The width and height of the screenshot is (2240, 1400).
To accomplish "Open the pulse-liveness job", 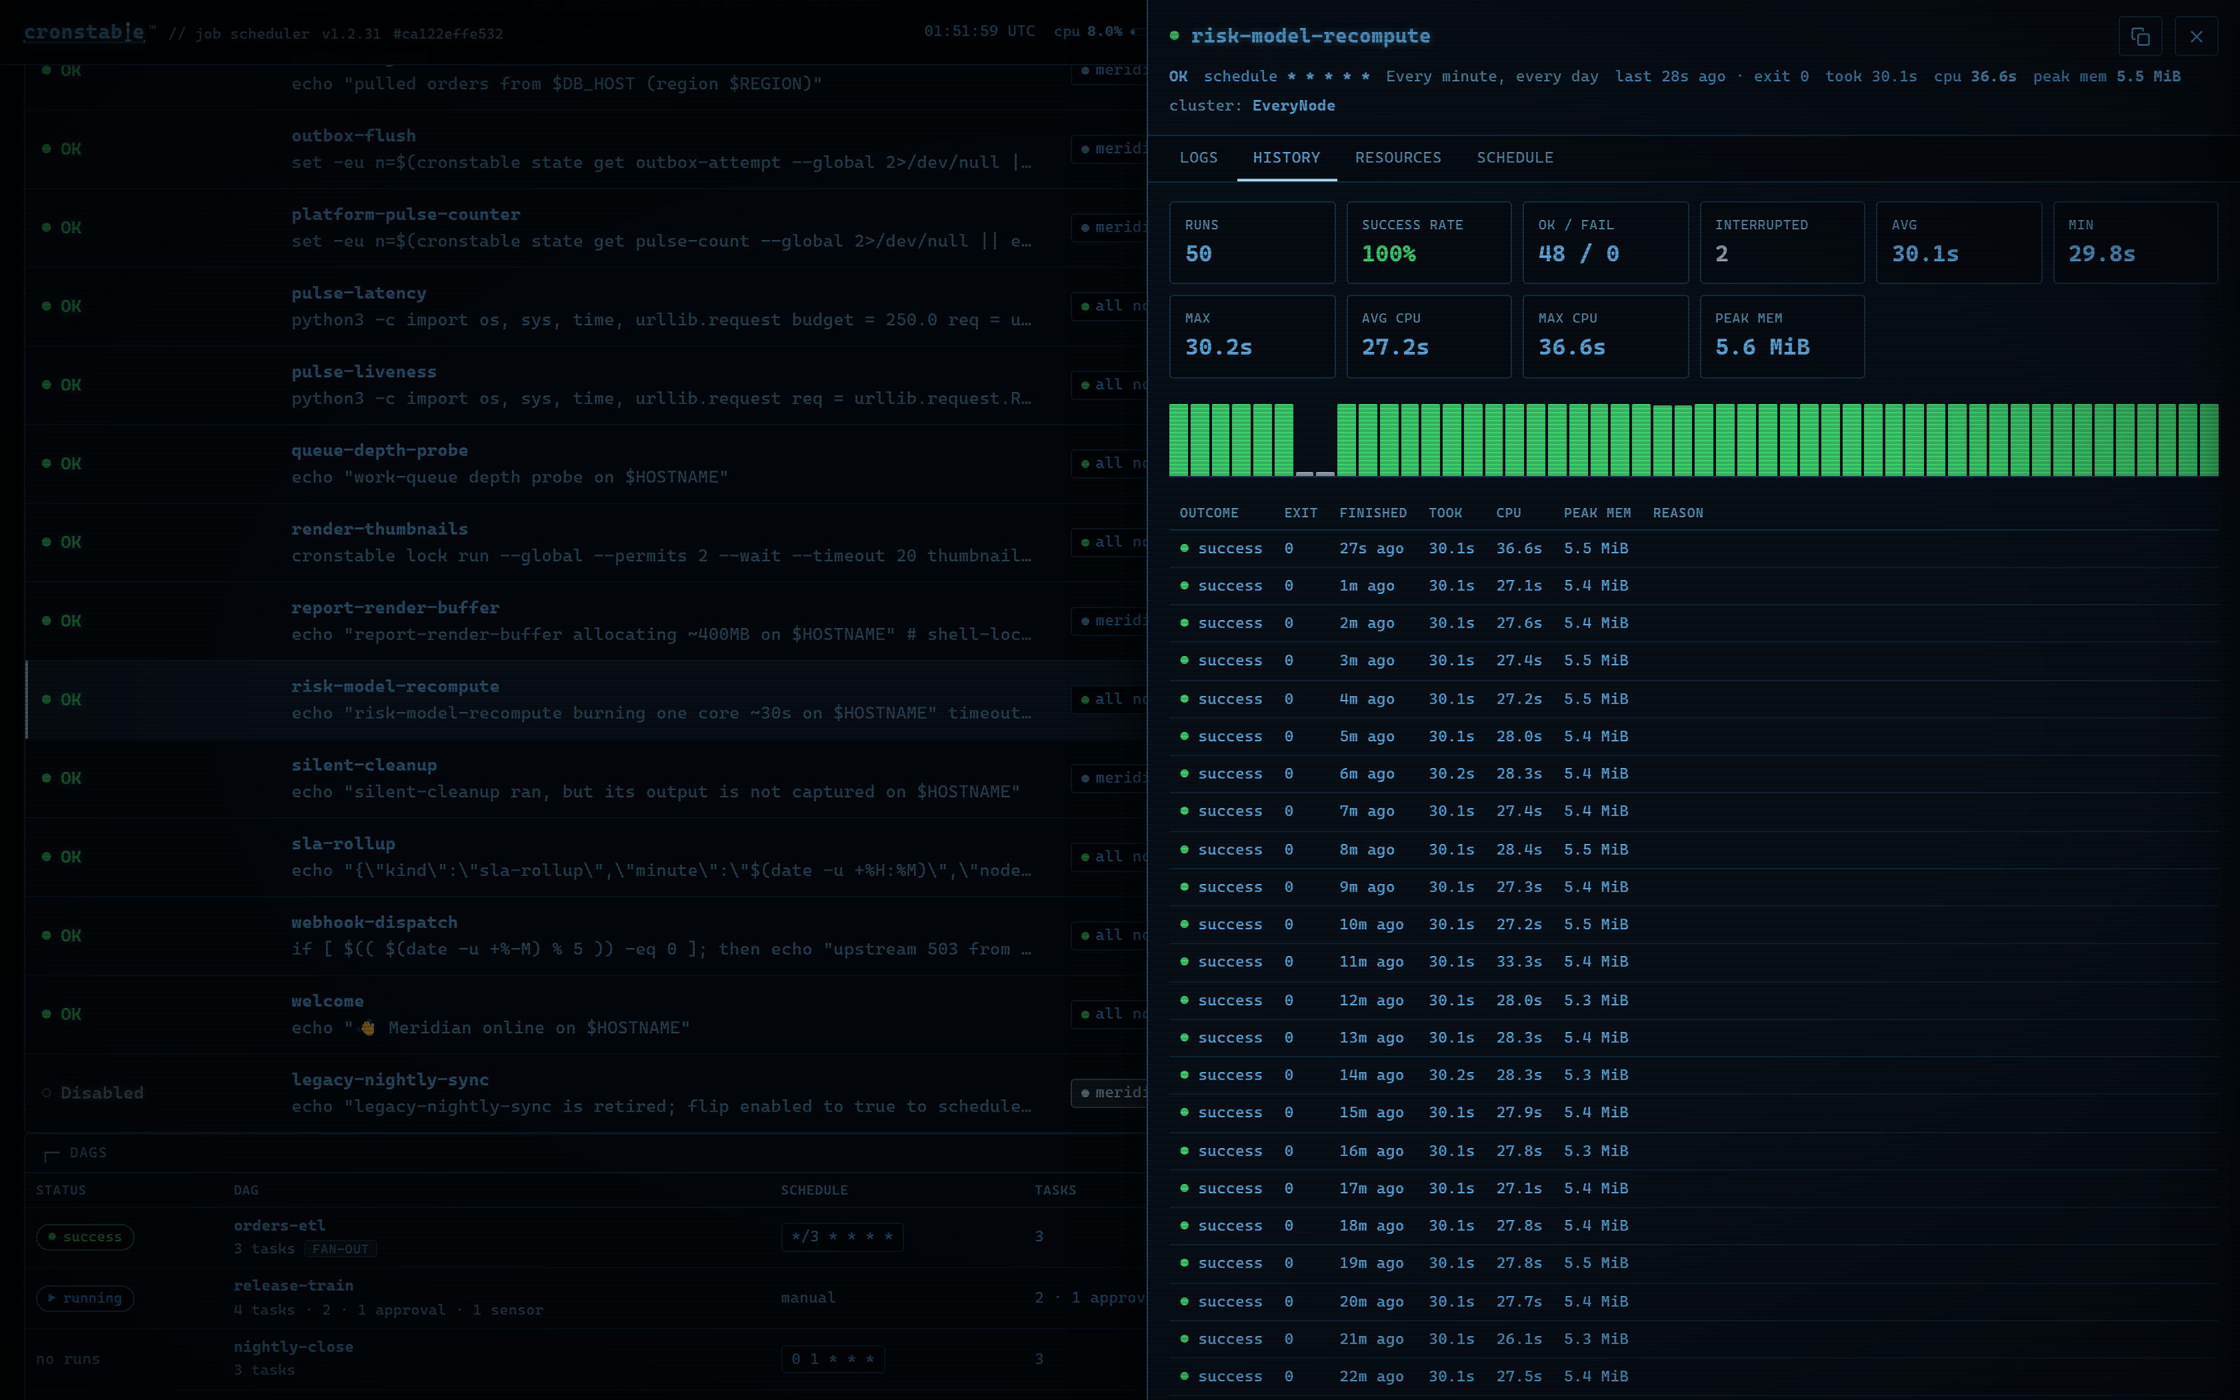I will tap(585, 385).
